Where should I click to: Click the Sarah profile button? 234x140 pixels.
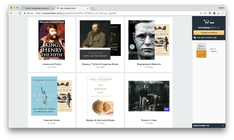click(x=221, y=8)
